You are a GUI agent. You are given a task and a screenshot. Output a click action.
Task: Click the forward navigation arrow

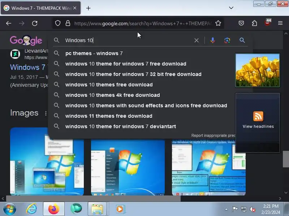coord(22,23)
